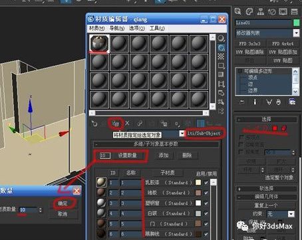Toggle Show End Result icon
302x240 pixels.
255,102
